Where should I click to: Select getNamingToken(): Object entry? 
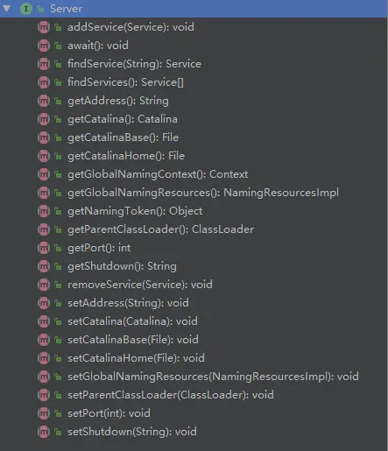pyautogui.click(x=135, y=211)
